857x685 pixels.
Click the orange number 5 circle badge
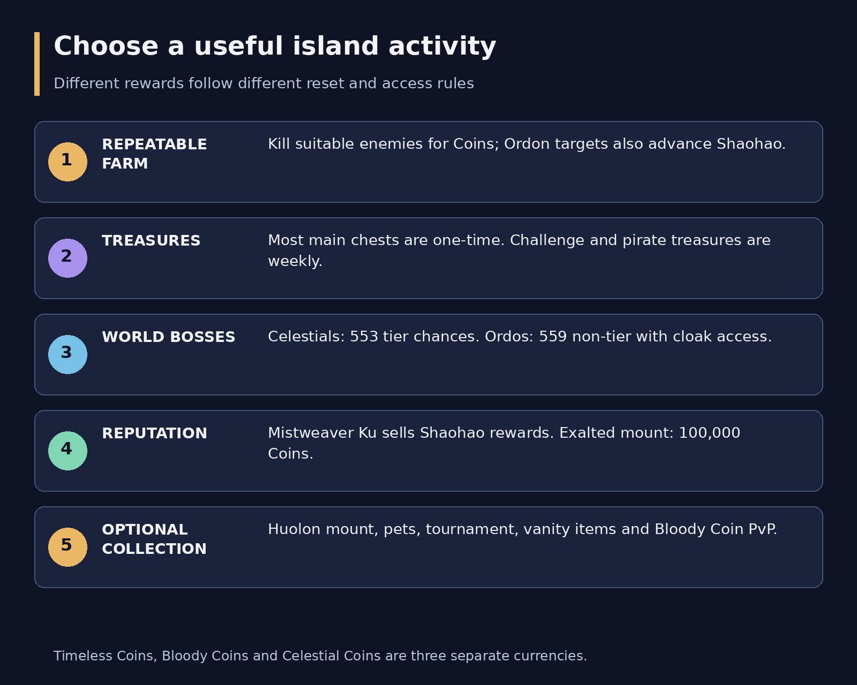coord(68,547)
